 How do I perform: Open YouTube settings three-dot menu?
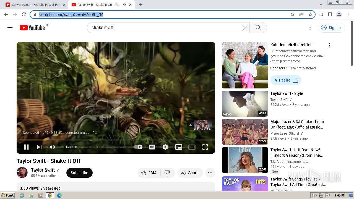[310, 27]
